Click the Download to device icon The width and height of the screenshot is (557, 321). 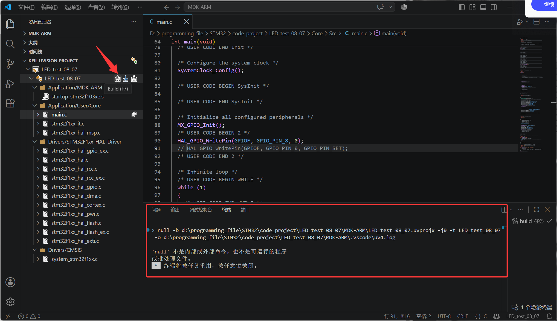point(126,79)
